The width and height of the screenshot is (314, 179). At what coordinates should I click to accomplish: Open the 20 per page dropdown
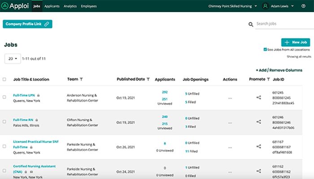coord(12,59)
